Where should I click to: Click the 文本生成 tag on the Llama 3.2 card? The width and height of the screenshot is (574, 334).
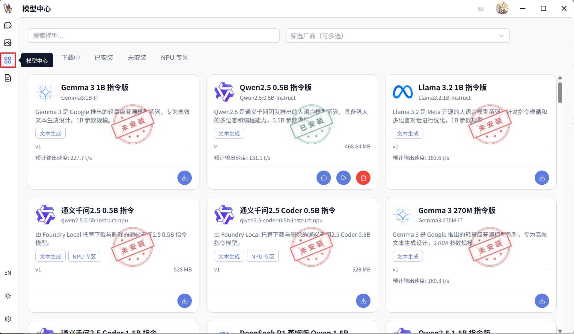tap(408, 133)
